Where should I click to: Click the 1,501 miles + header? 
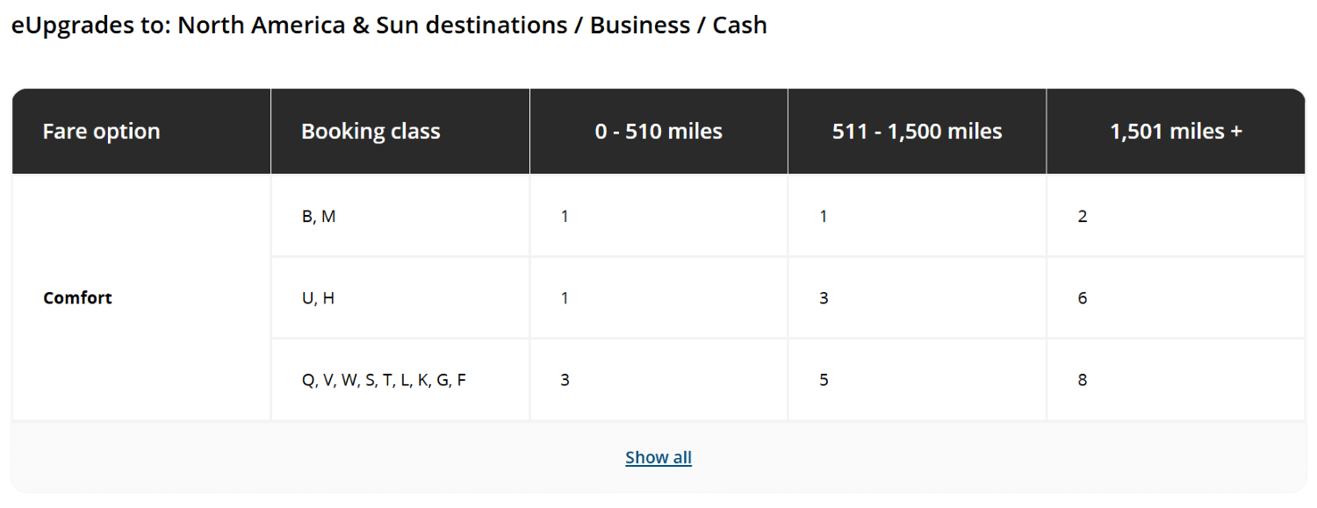pos(1175,130)
